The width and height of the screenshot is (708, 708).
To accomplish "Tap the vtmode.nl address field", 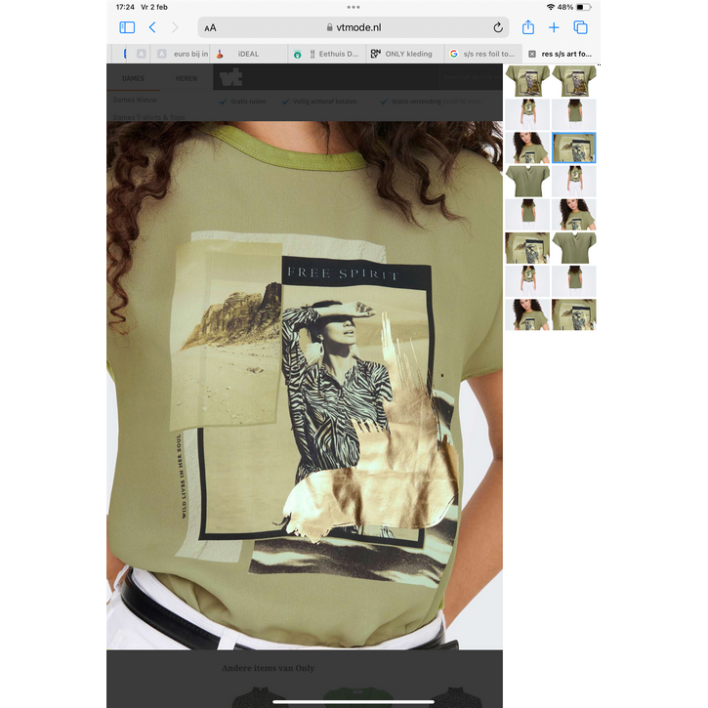I will click(x=354, y=27).
